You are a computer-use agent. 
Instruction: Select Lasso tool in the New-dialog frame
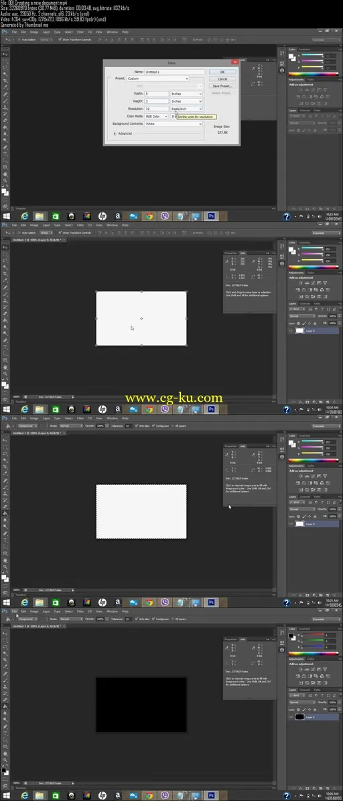pos(5,68)
